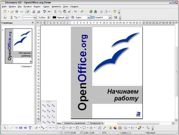
Task: Select the Text tool
Action: point(30,128)
